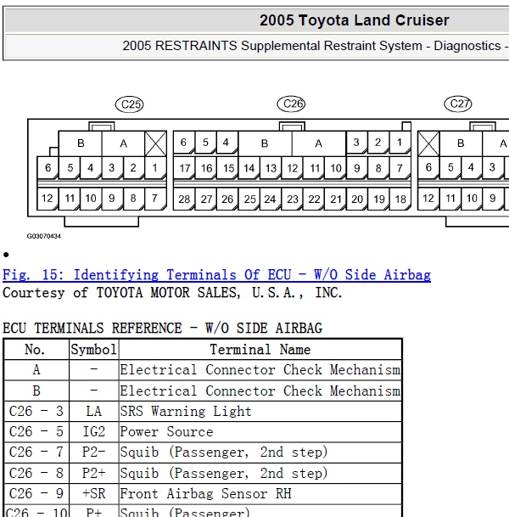
Task: Click the C26 - 9 table cell
Action: click(36, 493)
